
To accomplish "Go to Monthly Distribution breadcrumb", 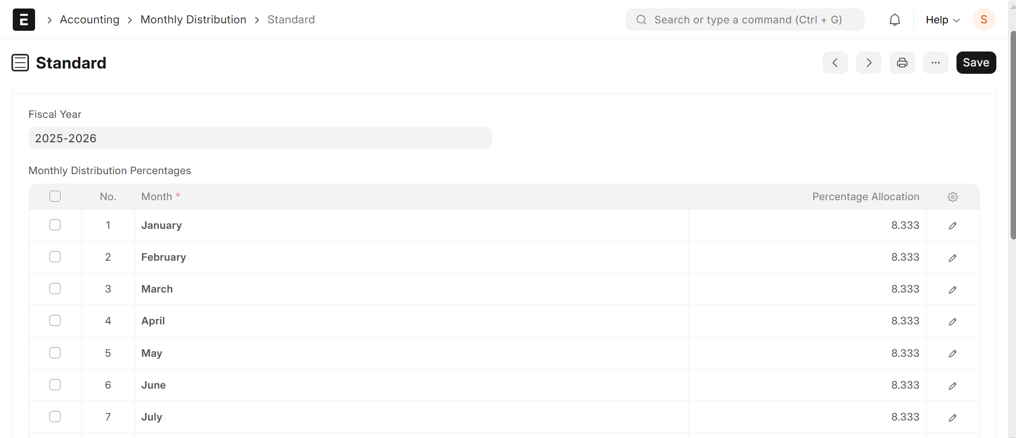I will [x=193, y=20].
